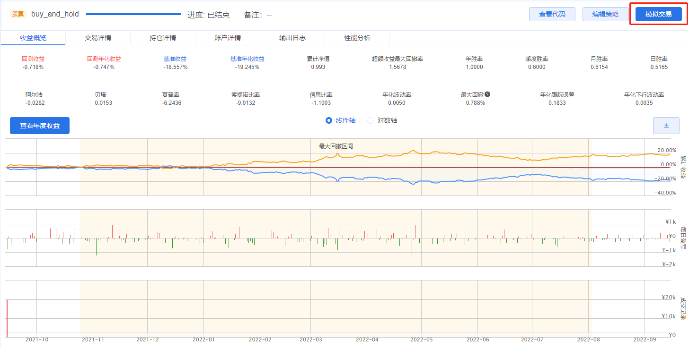Click the 最大回撤区间 label on chart
This screenshot has width=689, height=348.
[x=336, y=146]
